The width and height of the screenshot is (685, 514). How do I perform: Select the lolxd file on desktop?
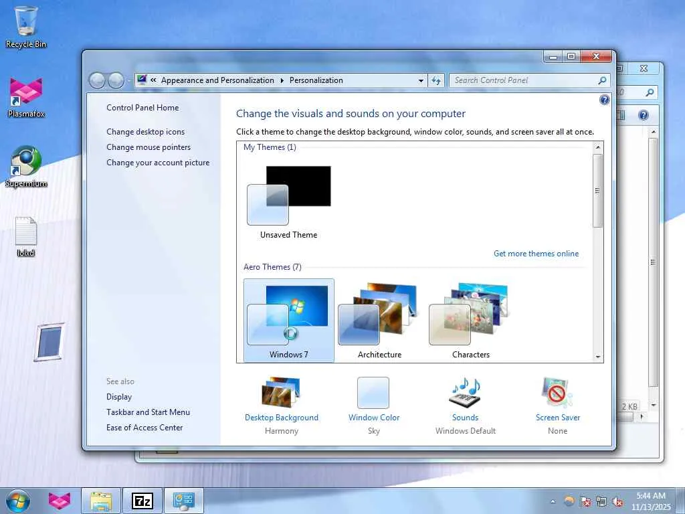point(26,236)
